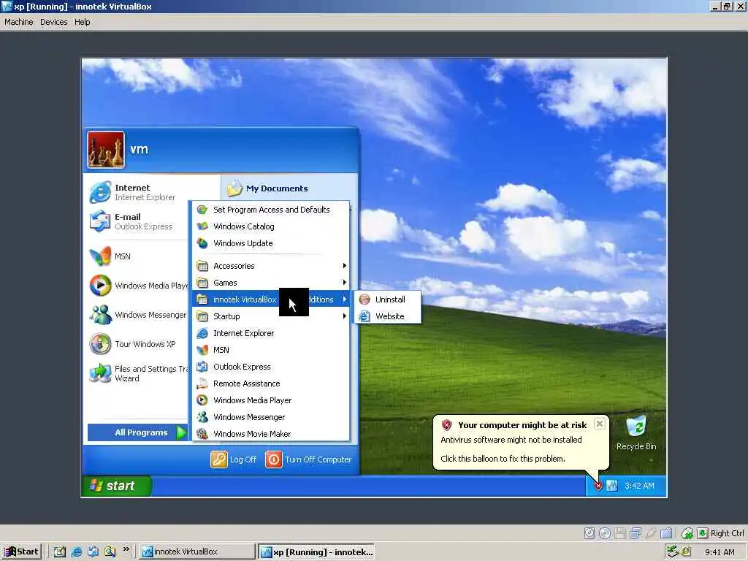This screenshot has width=748, height=561.
Task: Select innotek VirtualBox Guest Additions folder
Action: tap(270, 299)
